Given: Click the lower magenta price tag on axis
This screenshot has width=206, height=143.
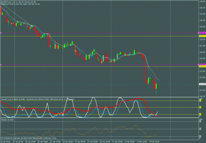Looking at the screenshot, I should click(202, 65).
